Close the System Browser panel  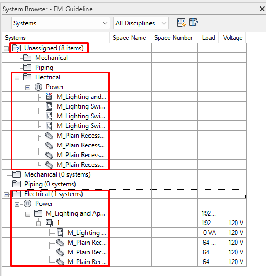pos(262,9)
